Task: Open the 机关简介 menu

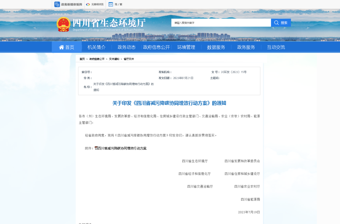Action: 96,47
